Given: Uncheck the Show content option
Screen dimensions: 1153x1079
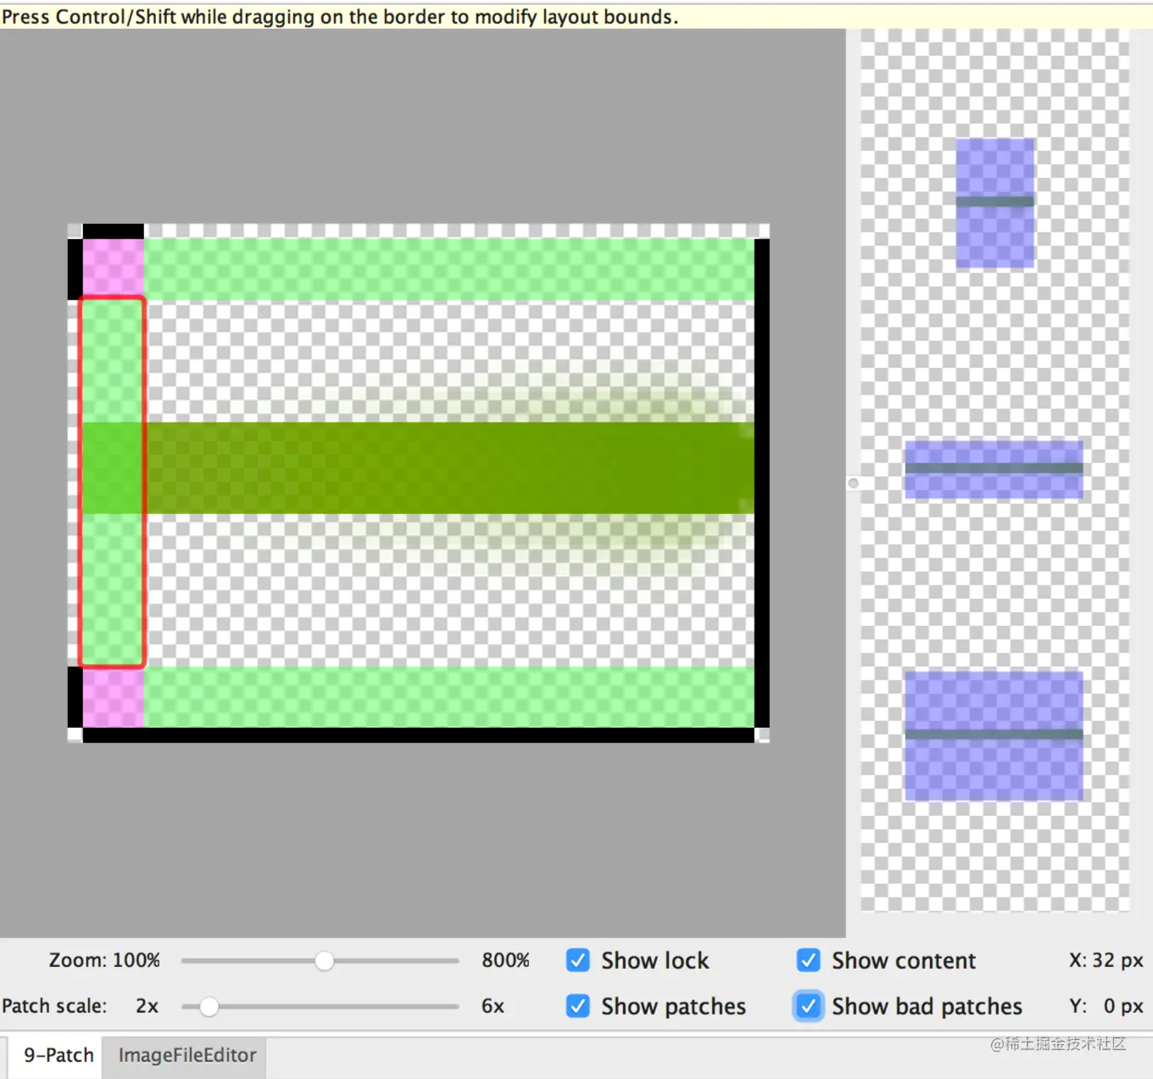Looking at the screenshot, I should point(808,960).
